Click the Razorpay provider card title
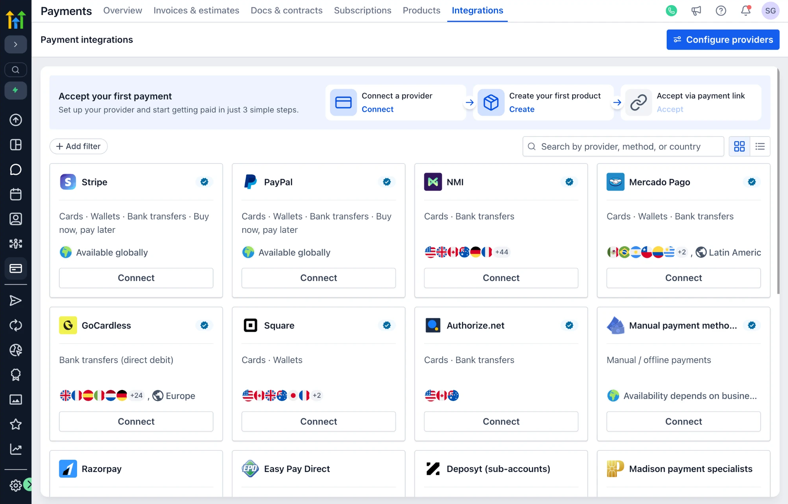 click(102, 469)
